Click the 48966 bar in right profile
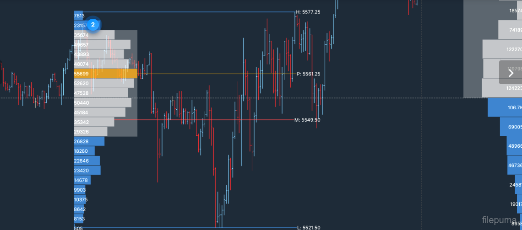Screen dimensions: 522x230 coord(514,146)
